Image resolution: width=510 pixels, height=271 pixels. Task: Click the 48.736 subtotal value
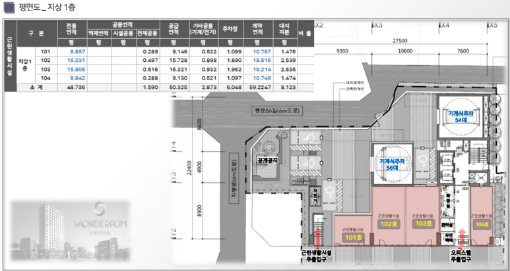coord(77,87)
